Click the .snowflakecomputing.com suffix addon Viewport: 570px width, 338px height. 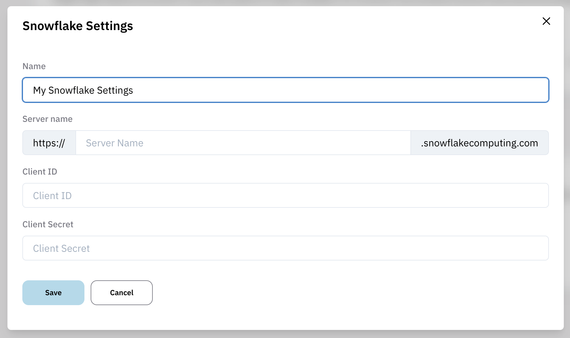479,143
